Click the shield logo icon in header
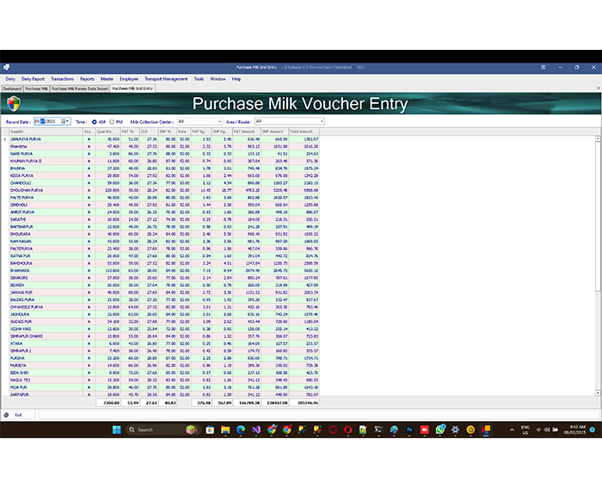602x488 pixels. click(x=12, y=103)
